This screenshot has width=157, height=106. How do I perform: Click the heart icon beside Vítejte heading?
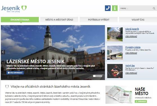click(7, 87)
